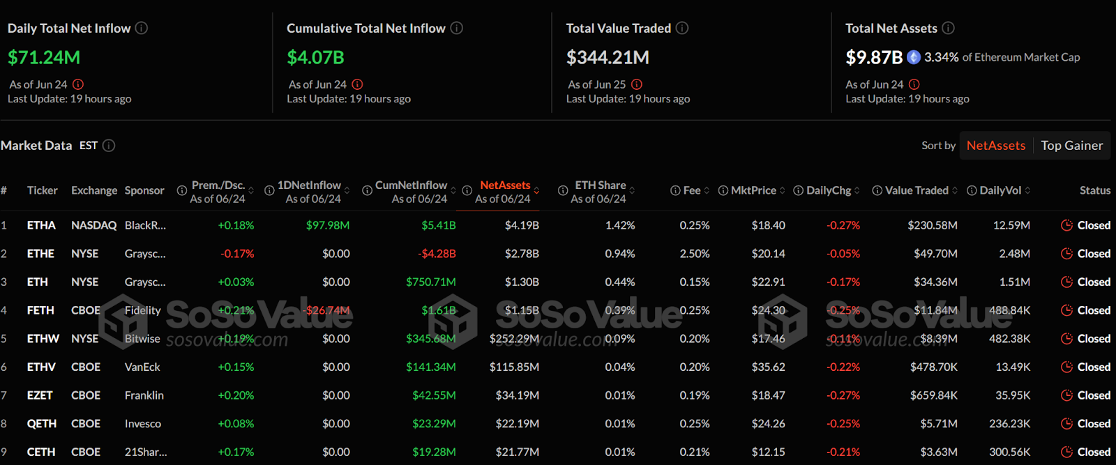Toggle sort arrows on Value Traded column
The width and height of the screenshot is (1116, 465).
954,190
